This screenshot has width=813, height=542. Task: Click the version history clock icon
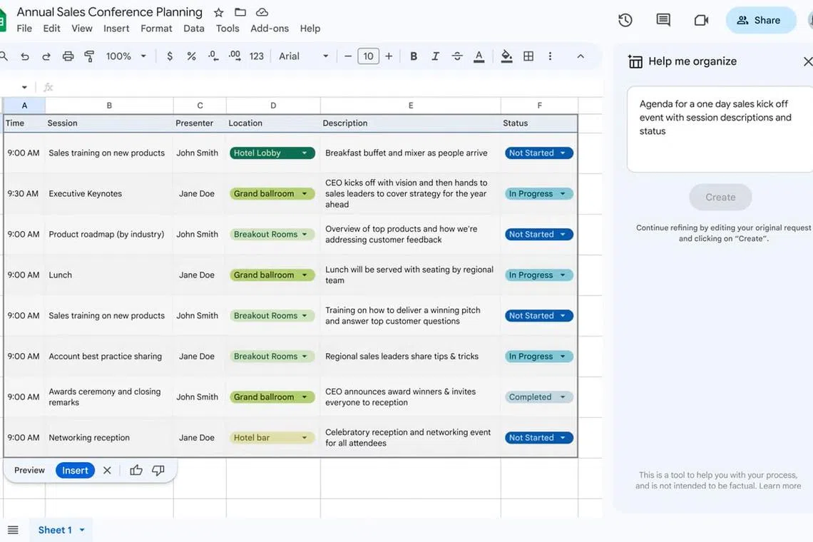pyautogui.click(x=625, y=20)
